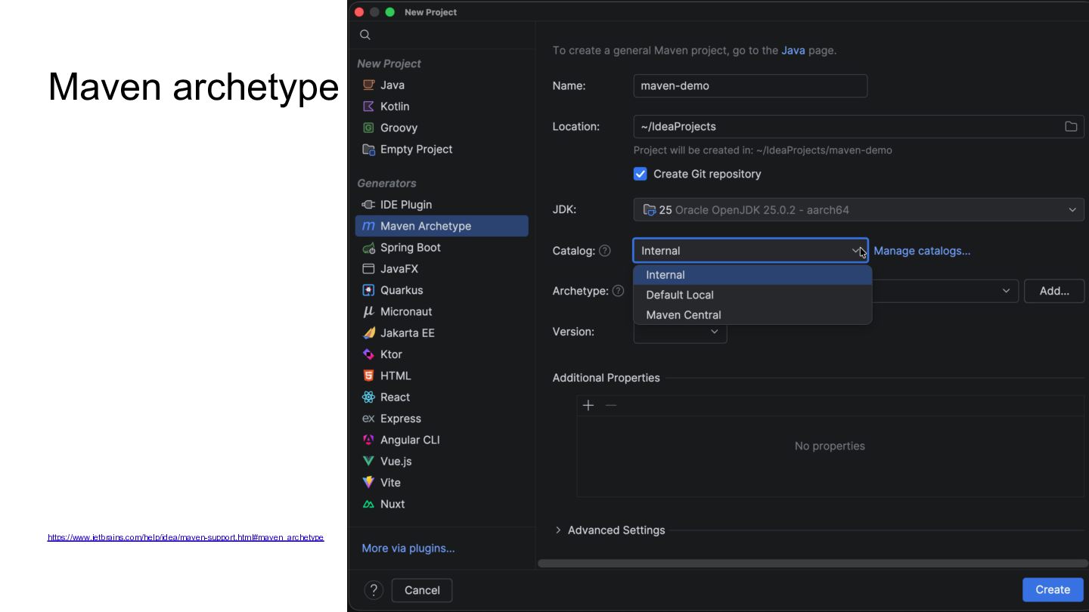Add a property with plus icon
Viewport: 1089px width, 612px height.
588,406
